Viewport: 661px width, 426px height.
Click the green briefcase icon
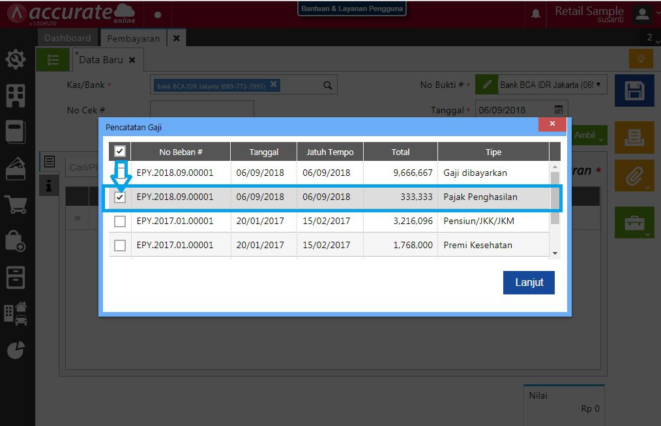[633, 221]
